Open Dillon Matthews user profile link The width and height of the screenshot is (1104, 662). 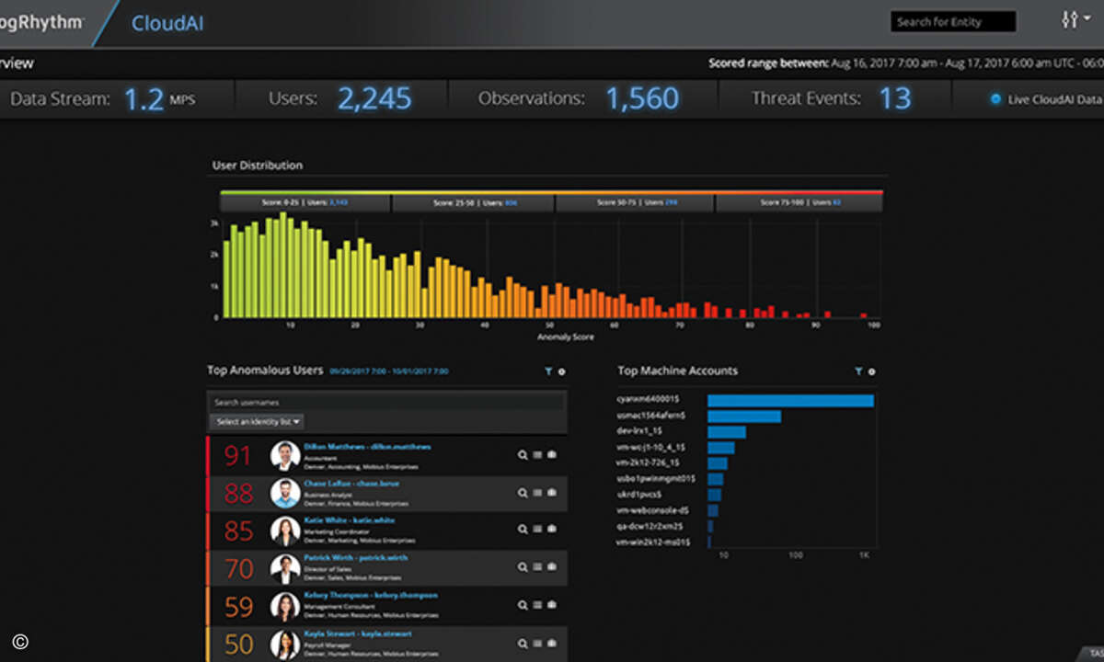[367, 446]
